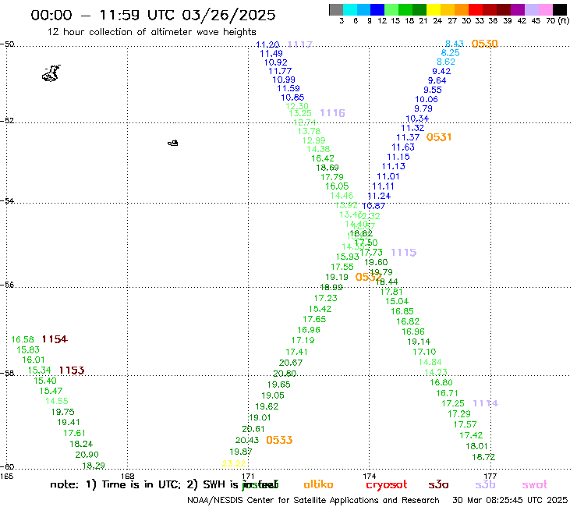Select the orange 0533 time marker
Viewport: 577px width, 507px height.
pyautogui.click(x=279, y=440)
